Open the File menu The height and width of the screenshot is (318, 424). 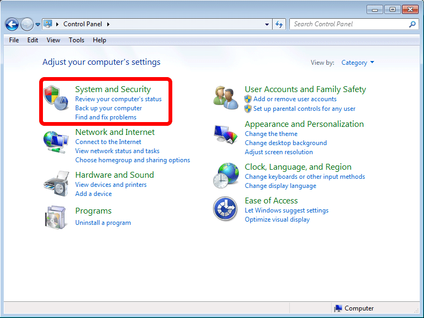pyautogui.click(x=14, y=40)
